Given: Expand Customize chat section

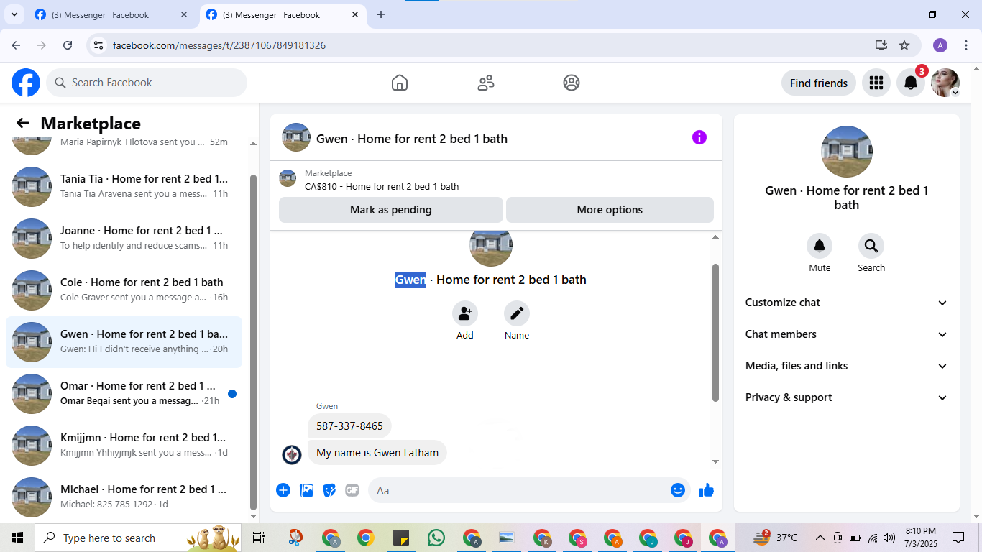Looking at the screenshot, I should tap(846, 303).
